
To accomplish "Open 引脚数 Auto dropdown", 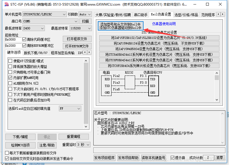I will [85, 14].
